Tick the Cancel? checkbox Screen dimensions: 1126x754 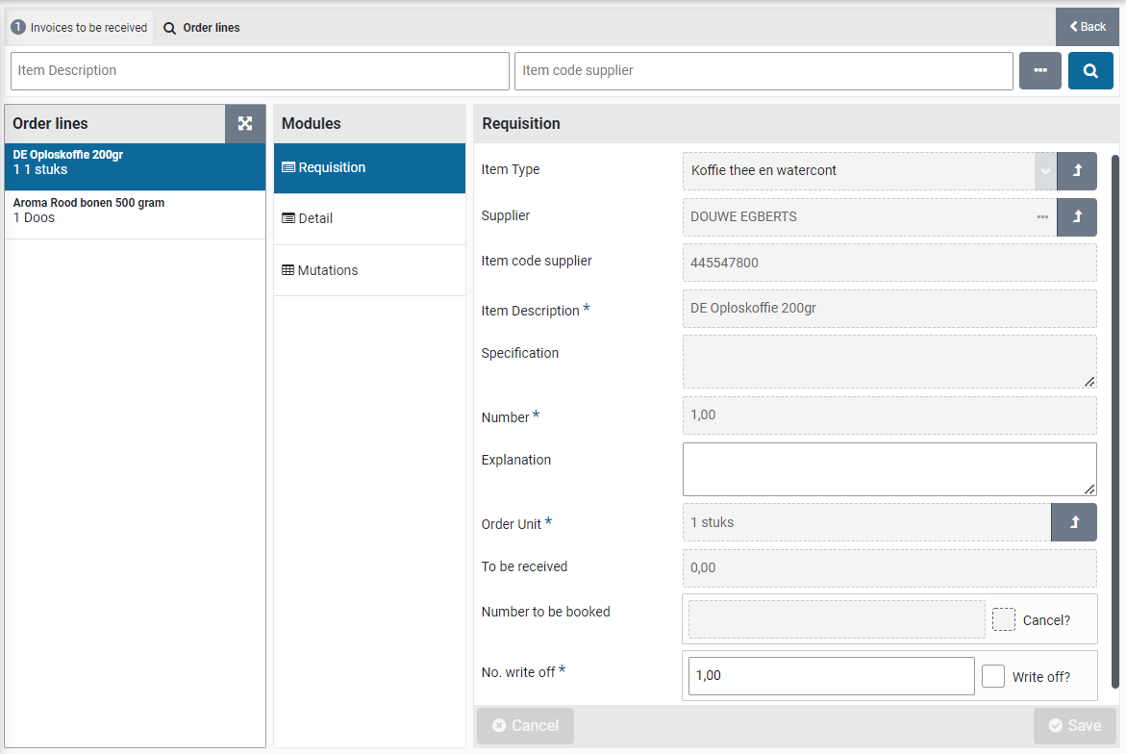point(1003,619)
